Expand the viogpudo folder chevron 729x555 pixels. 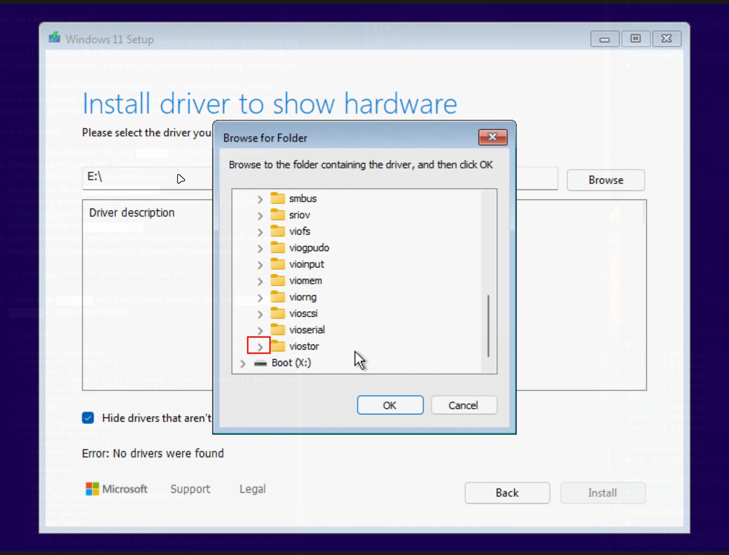(x=260, y=249)
